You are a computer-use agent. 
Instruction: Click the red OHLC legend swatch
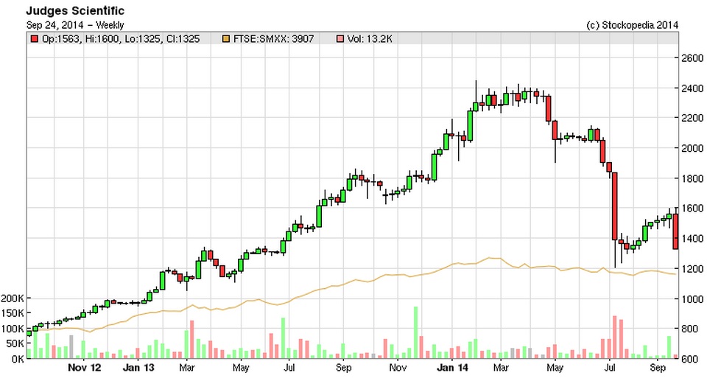(35, 39)
